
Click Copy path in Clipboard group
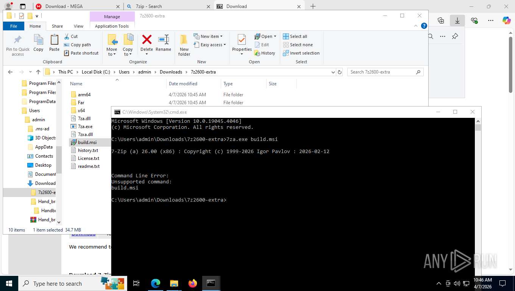point(77,45)
